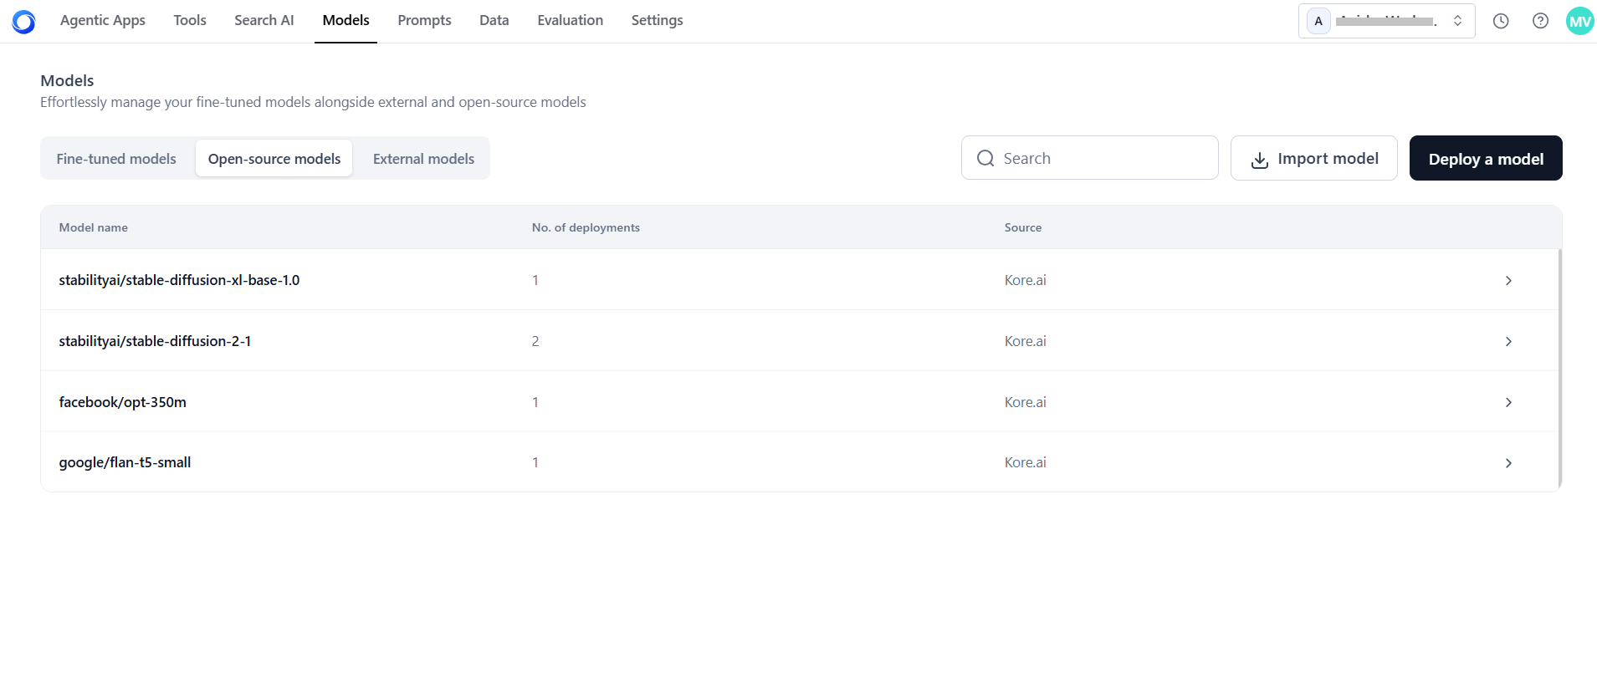The height and width of the screenshot is (698, 1597).
Task: Go to Evaluation section
Action: [570, 20]
